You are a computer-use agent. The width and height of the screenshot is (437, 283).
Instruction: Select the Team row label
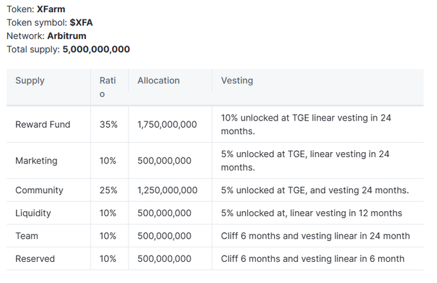point(27,236)
